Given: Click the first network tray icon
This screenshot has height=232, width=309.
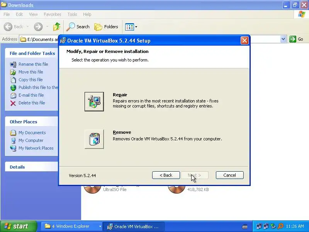Looking at the screenshot, I should 259,226.
